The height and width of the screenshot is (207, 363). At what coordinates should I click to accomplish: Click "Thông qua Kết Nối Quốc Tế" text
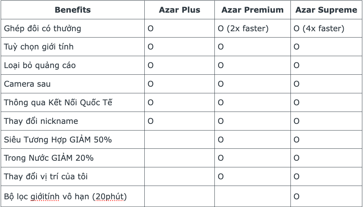tap(58, 102)
